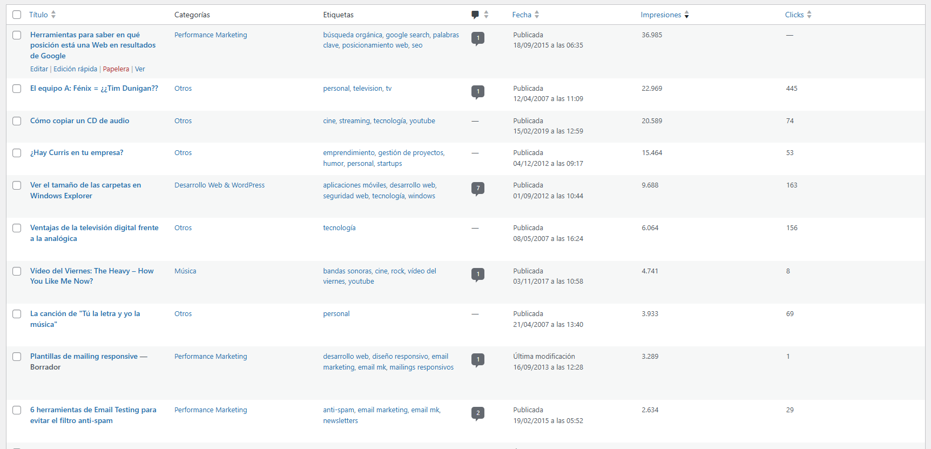Click the television tag
The width and height of the screenshot is (931, 449).
368,89
